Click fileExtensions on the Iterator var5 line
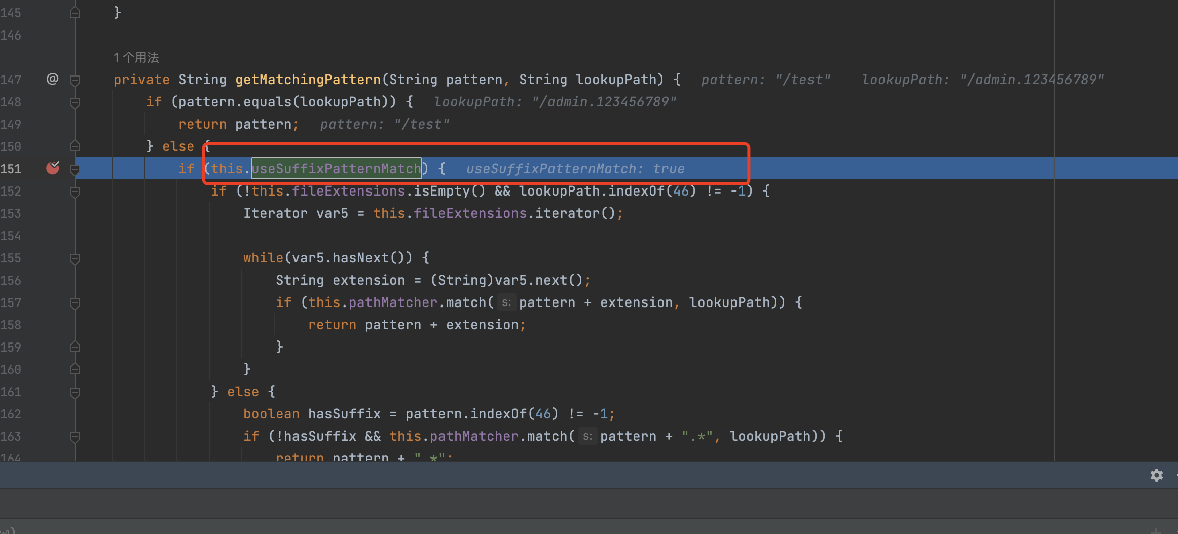The image size is (1178, 534). (x=470, y=213)
